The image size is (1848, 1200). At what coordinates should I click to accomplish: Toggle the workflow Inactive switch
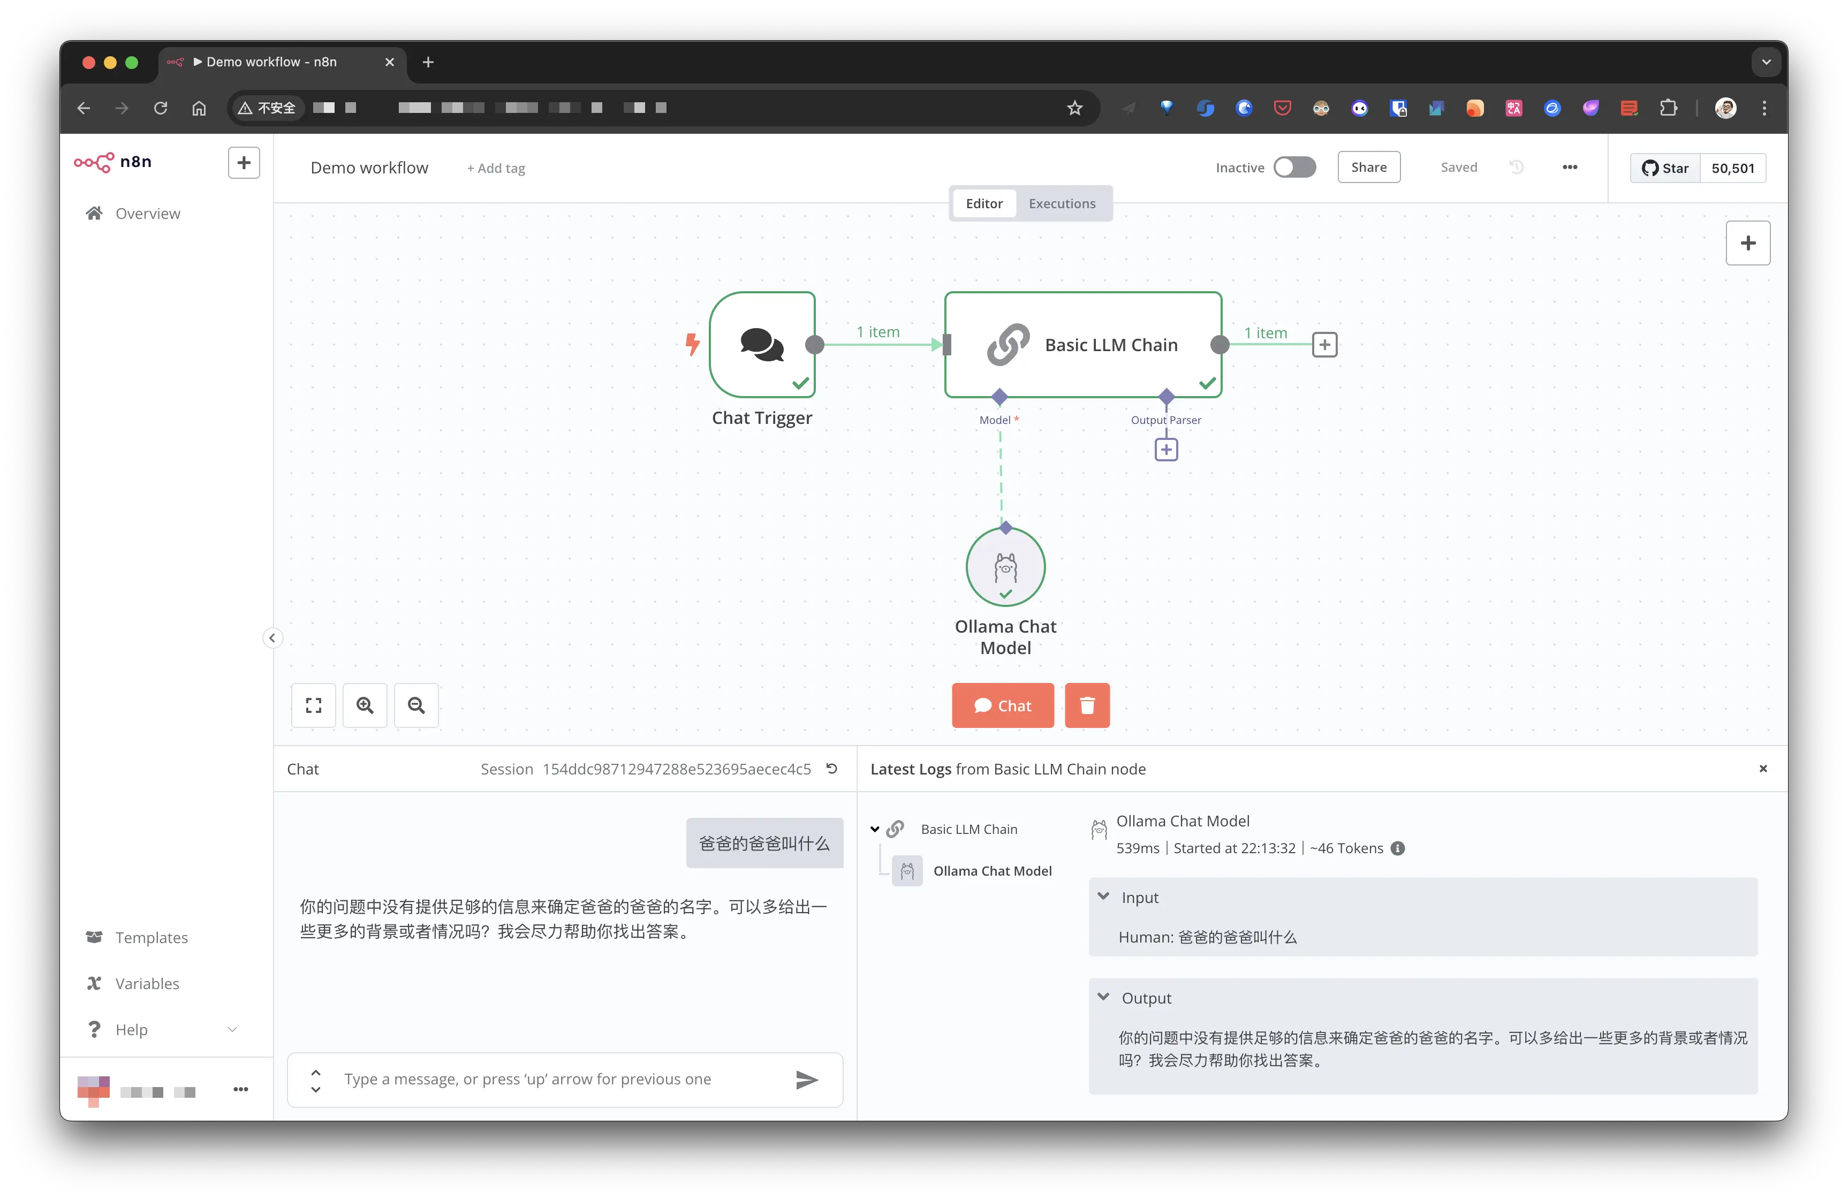pos(1294,167)
